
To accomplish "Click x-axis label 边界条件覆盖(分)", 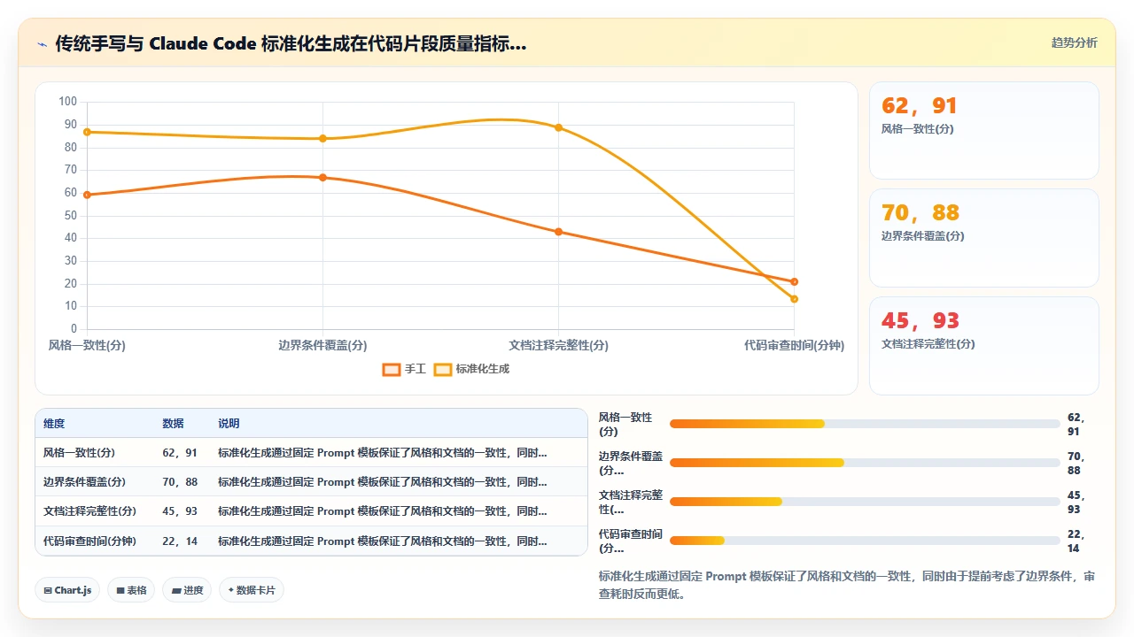I will [x=322, y=345].
